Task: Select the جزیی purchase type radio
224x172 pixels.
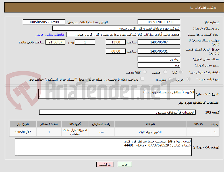Action: click(188, 79)
